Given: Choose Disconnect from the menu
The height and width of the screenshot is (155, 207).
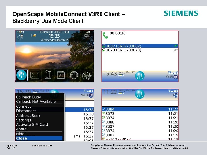Looking at the screenshot, I should click(26, 111).
